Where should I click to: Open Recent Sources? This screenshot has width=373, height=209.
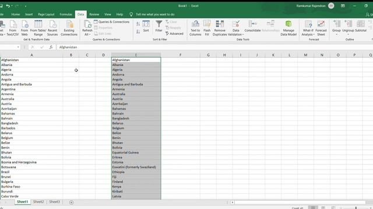point(52,28)
